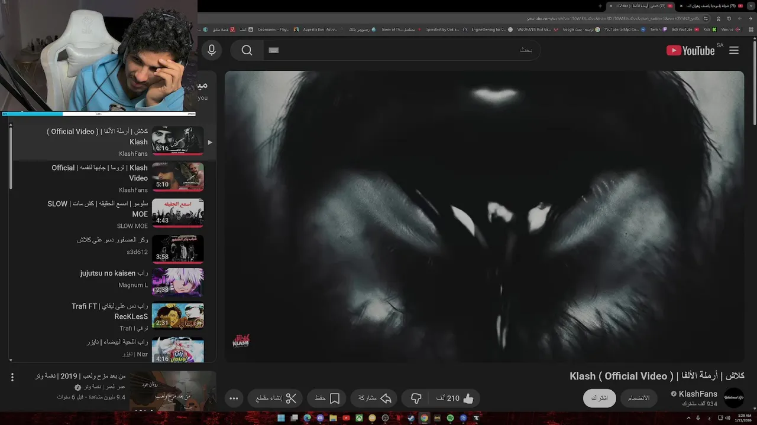Screen dimensions: 757x425
Task: Open the KlashFans channel name link
Action: (x=698, y=394)
